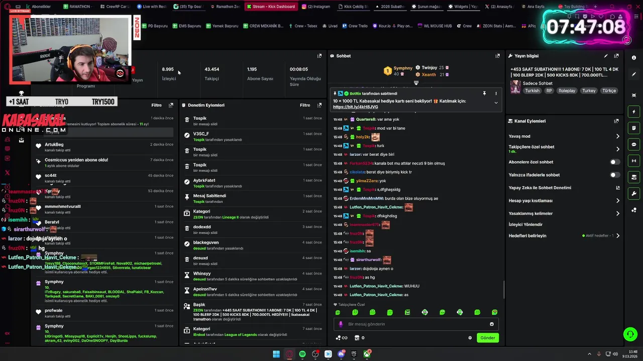Expand Takipçilere özel sohbet settings
The width and height of the screenshot is (643, 361).
tap(617, 149)
